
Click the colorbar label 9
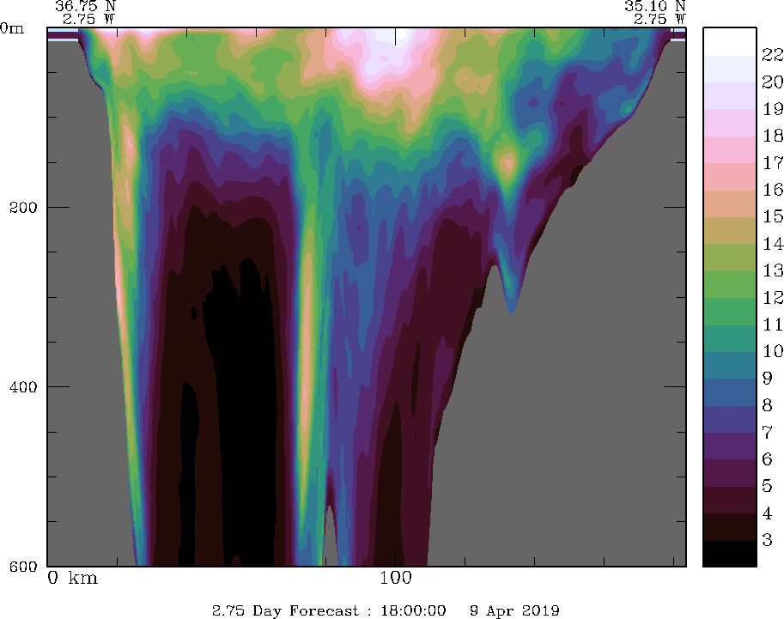point(768,379)
